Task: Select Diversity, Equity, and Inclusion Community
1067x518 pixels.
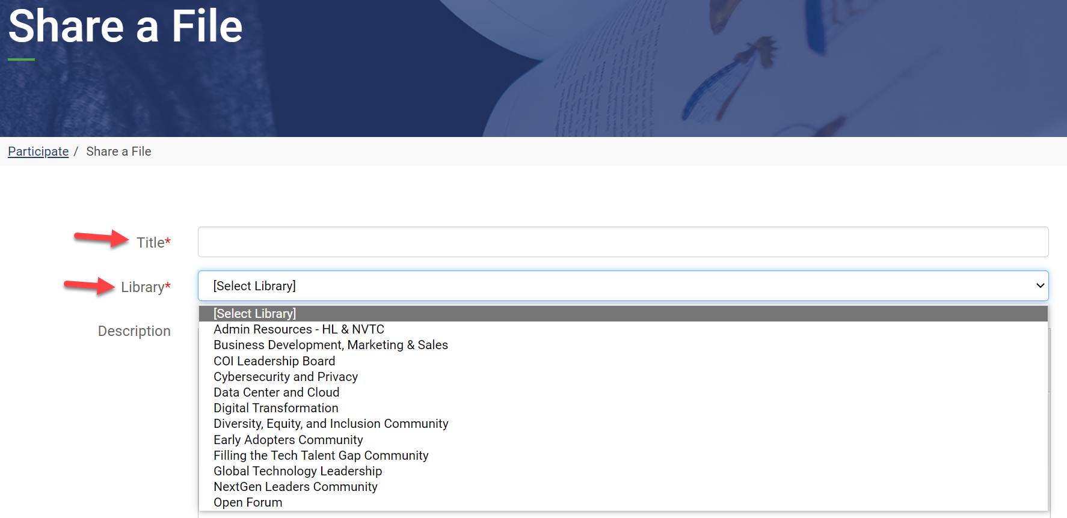Action: 623,424
